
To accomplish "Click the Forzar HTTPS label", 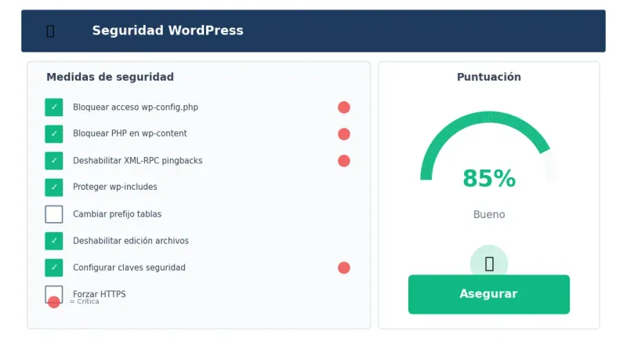I will point(100,293).
